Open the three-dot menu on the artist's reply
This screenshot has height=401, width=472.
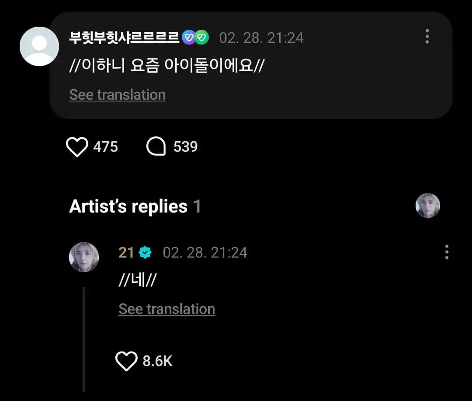click(446, 252)
